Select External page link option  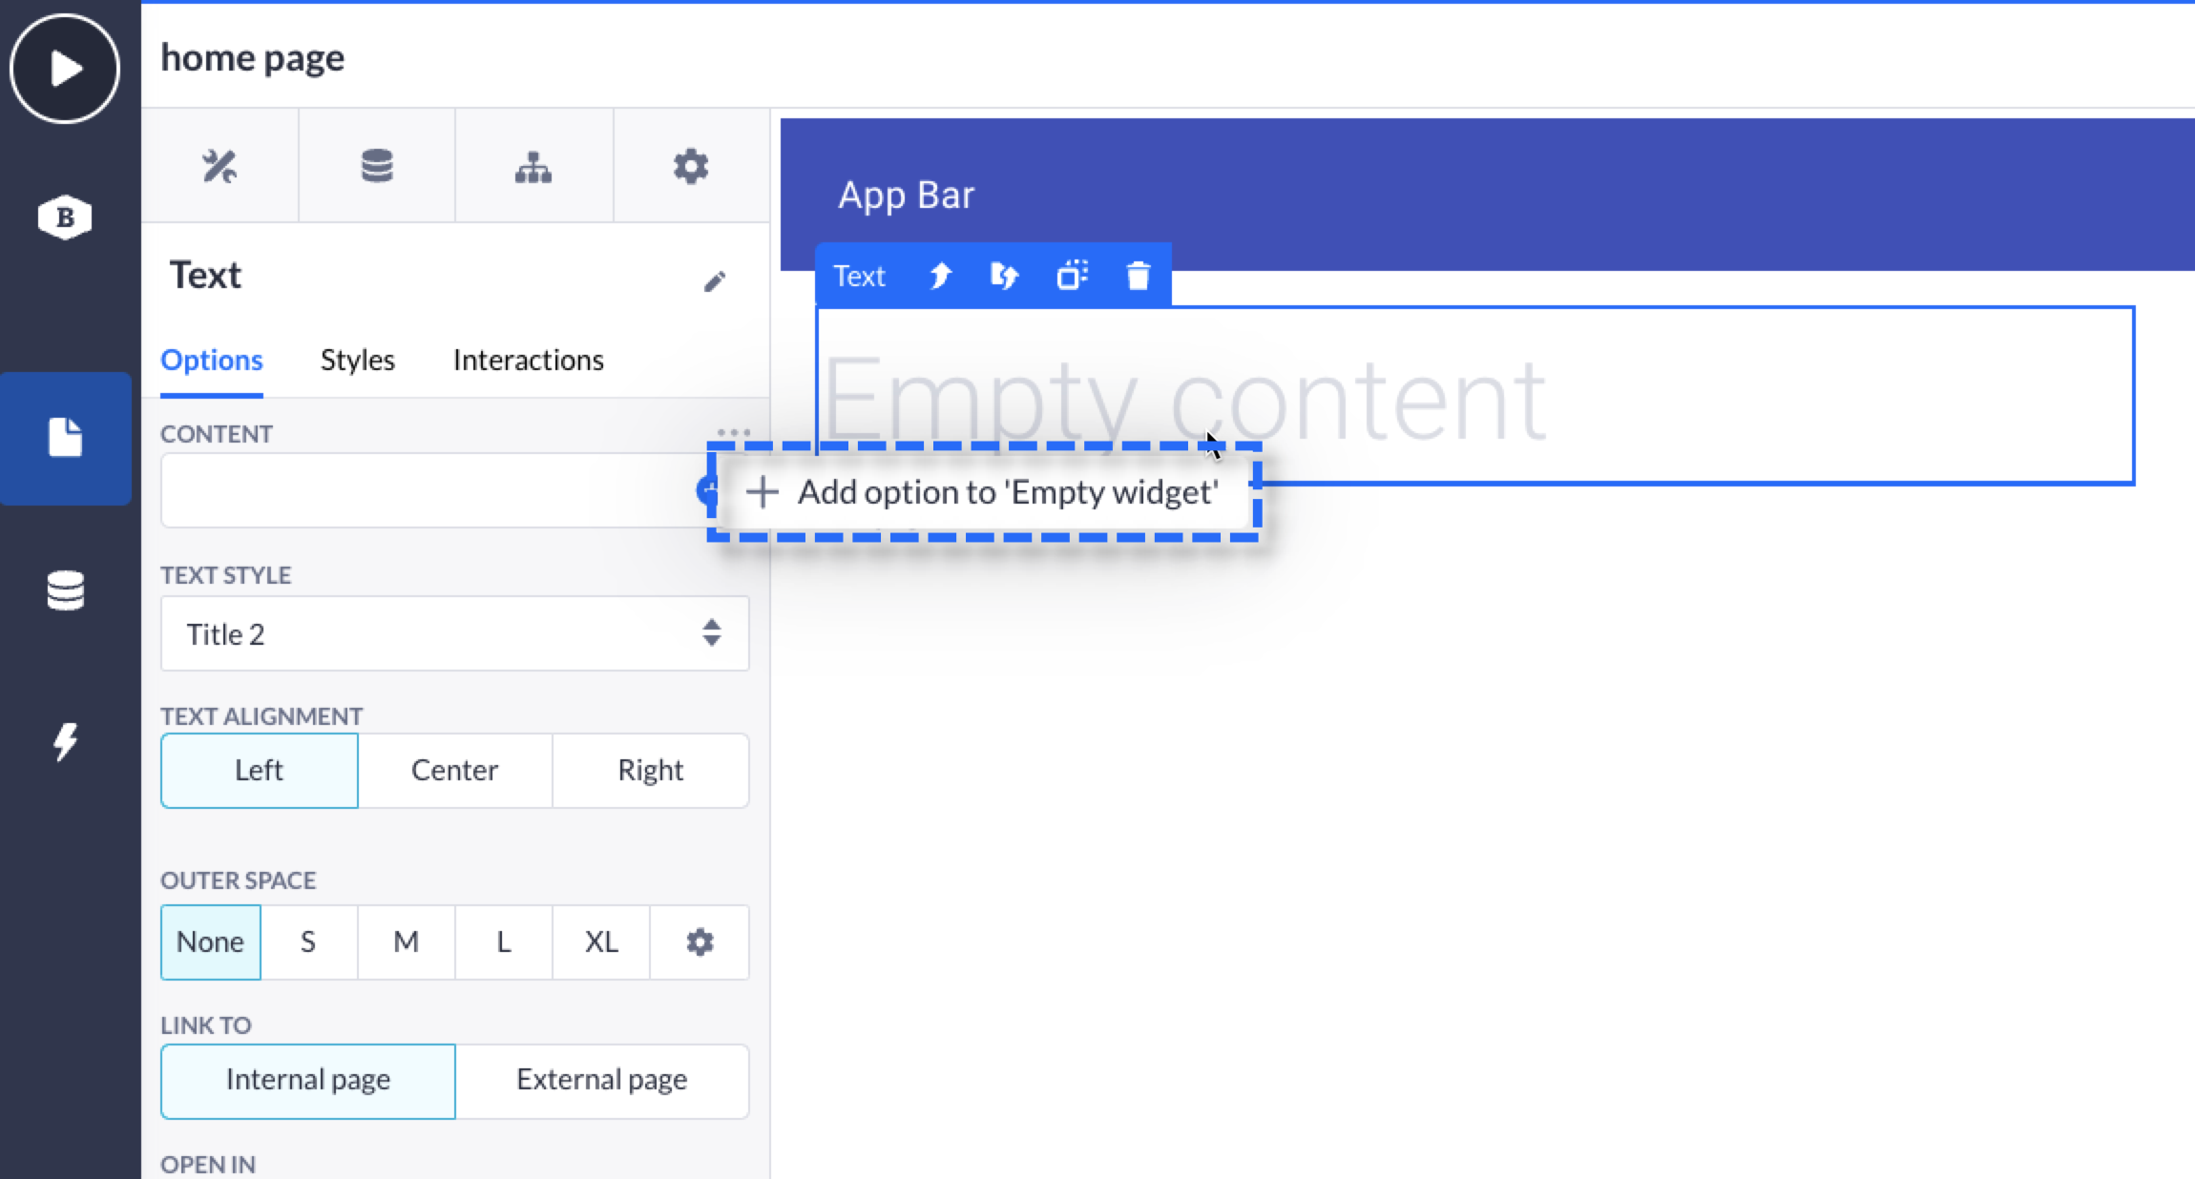coord(601,1080)
